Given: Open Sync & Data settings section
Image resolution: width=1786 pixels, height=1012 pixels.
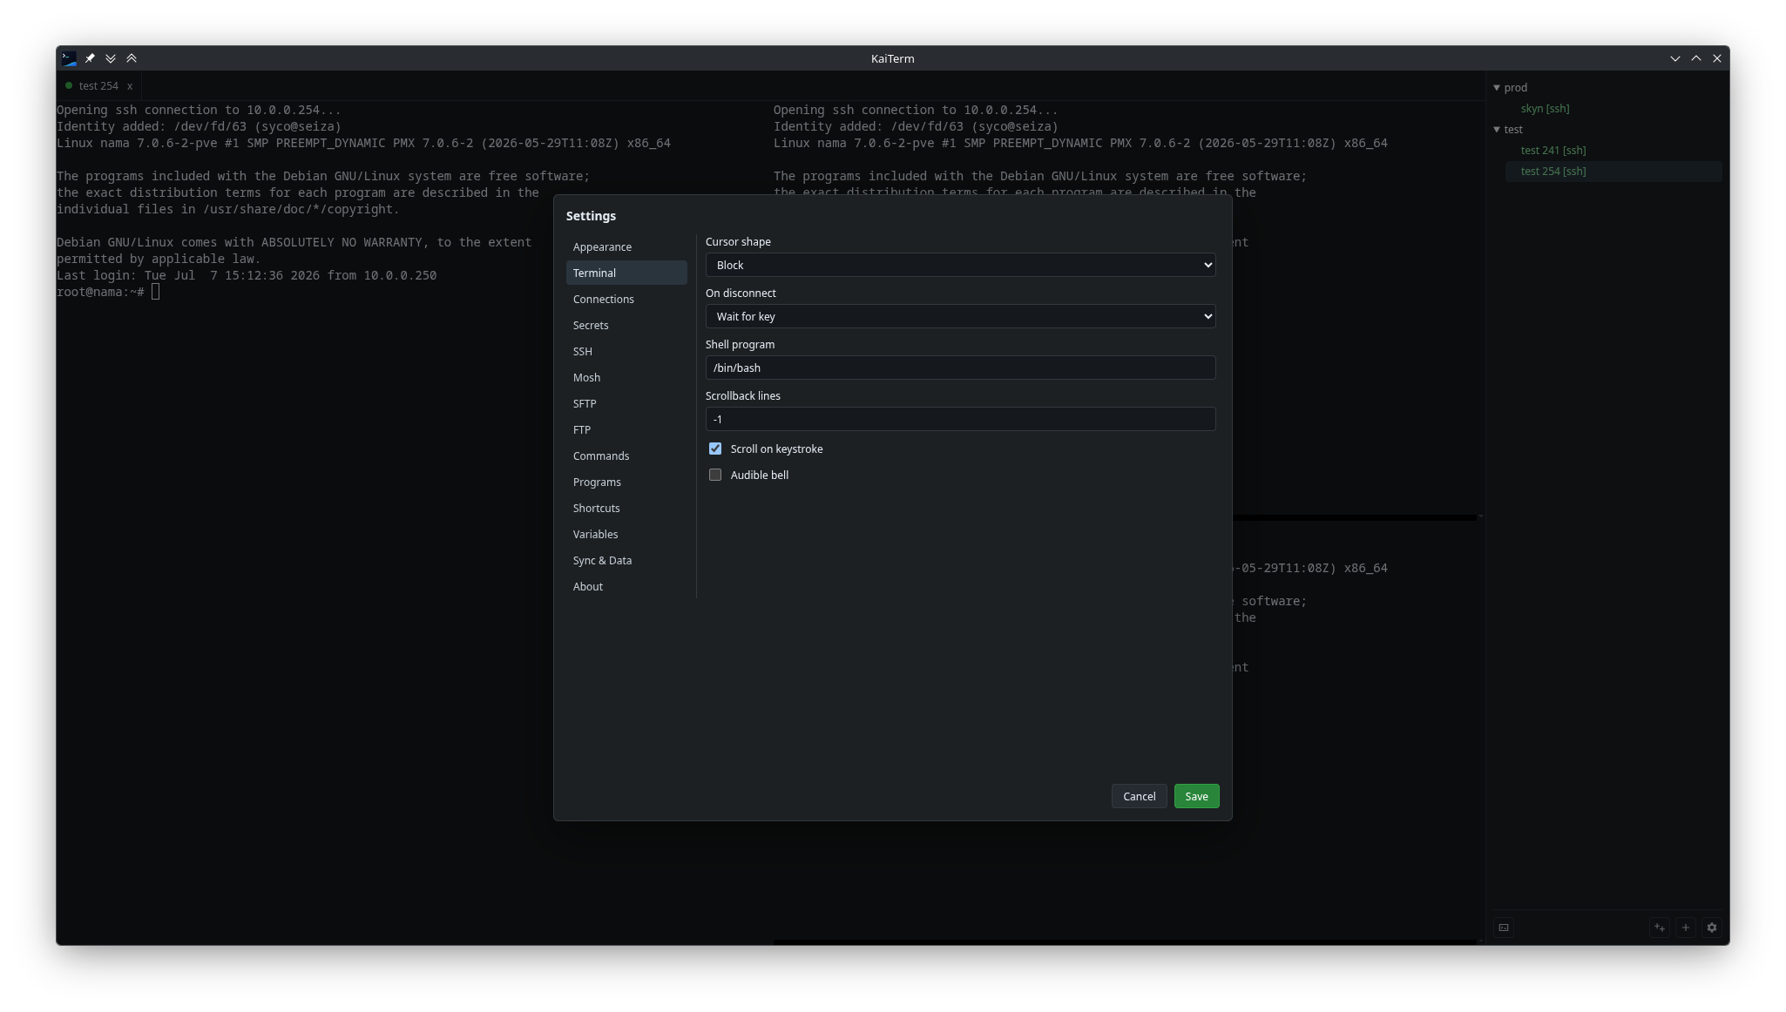Looking at the screenshot, I should click(x=626, y=561).
